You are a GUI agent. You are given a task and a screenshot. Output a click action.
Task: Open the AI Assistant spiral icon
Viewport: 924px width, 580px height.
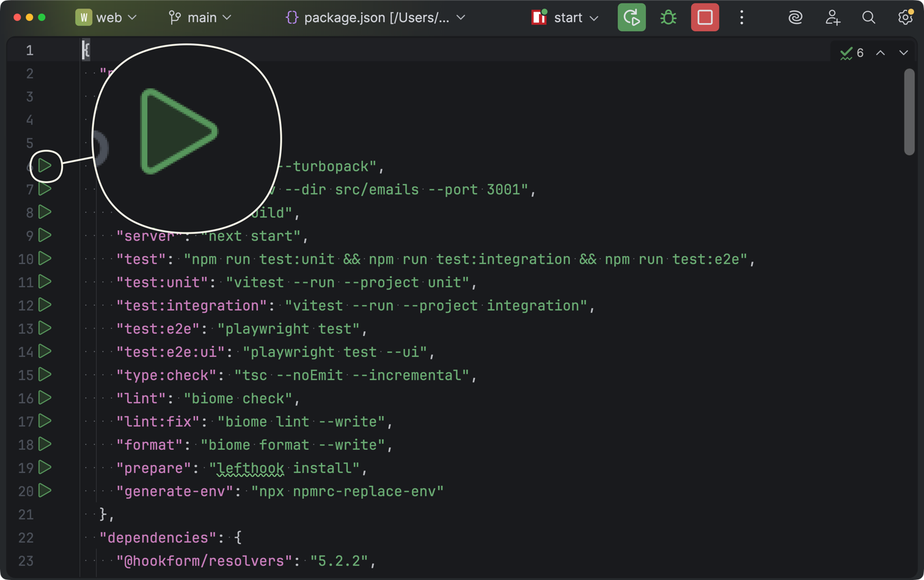(795, 18)
